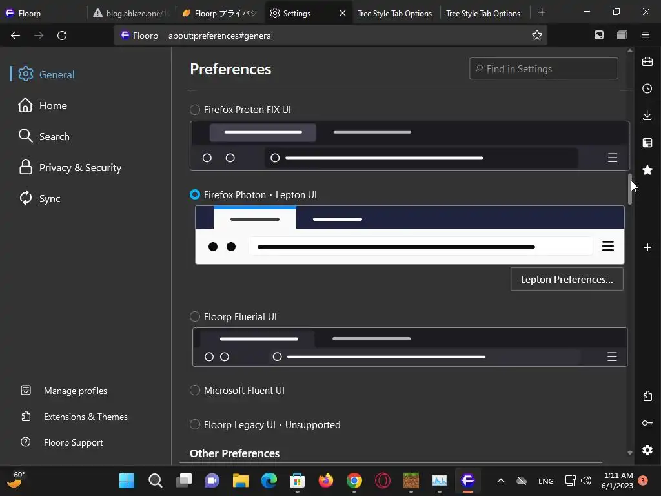
Task: Launch File Explorer from the taskbar
Action: 241,480
